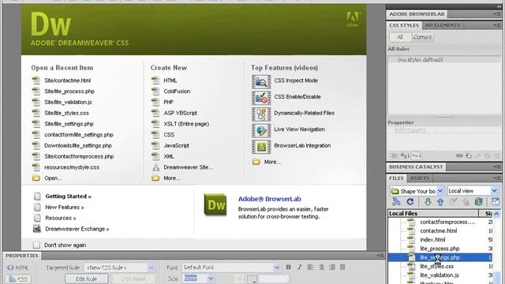Select the CSS Styles tab
505x284 pixels.
pos(404,25)
